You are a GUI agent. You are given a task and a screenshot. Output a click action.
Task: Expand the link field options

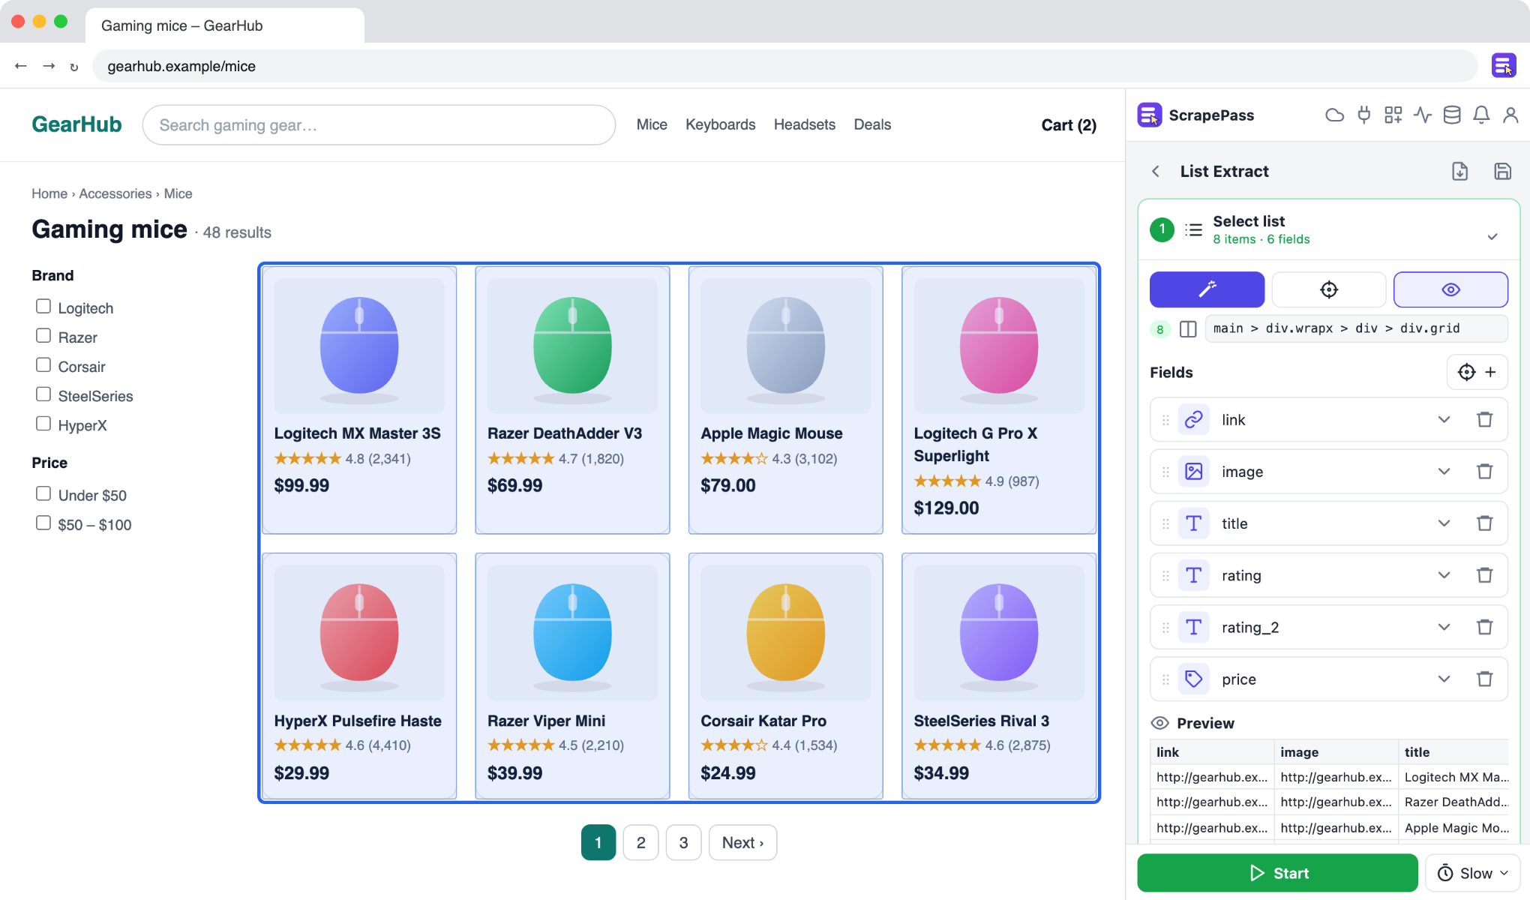pyautogui.click(x=1444, y=420)
